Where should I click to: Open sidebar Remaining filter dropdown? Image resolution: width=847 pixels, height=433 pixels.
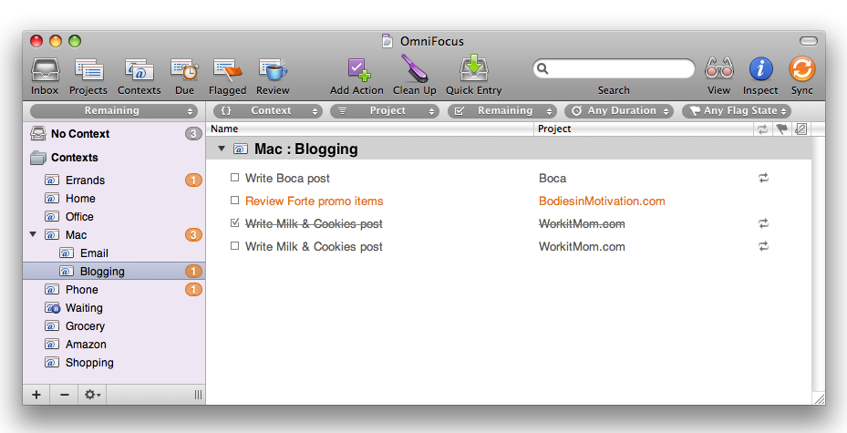pyautogui.click(x=113, y=110)
